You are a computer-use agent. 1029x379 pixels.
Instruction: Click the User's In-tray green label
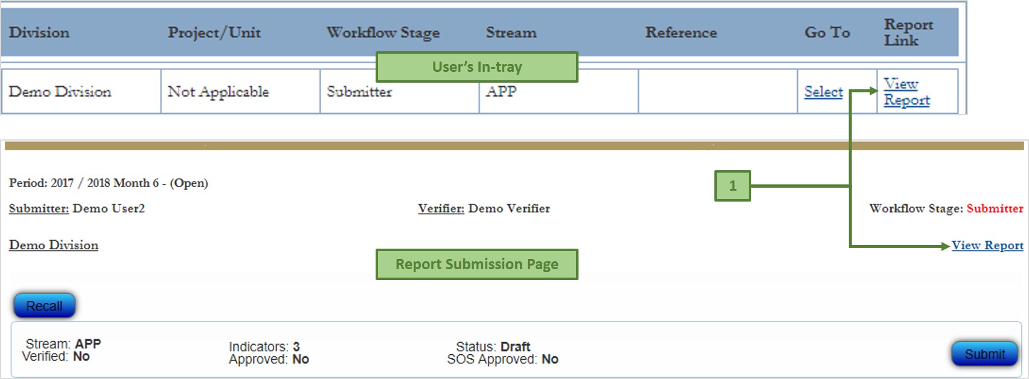[x=476, y=67]
